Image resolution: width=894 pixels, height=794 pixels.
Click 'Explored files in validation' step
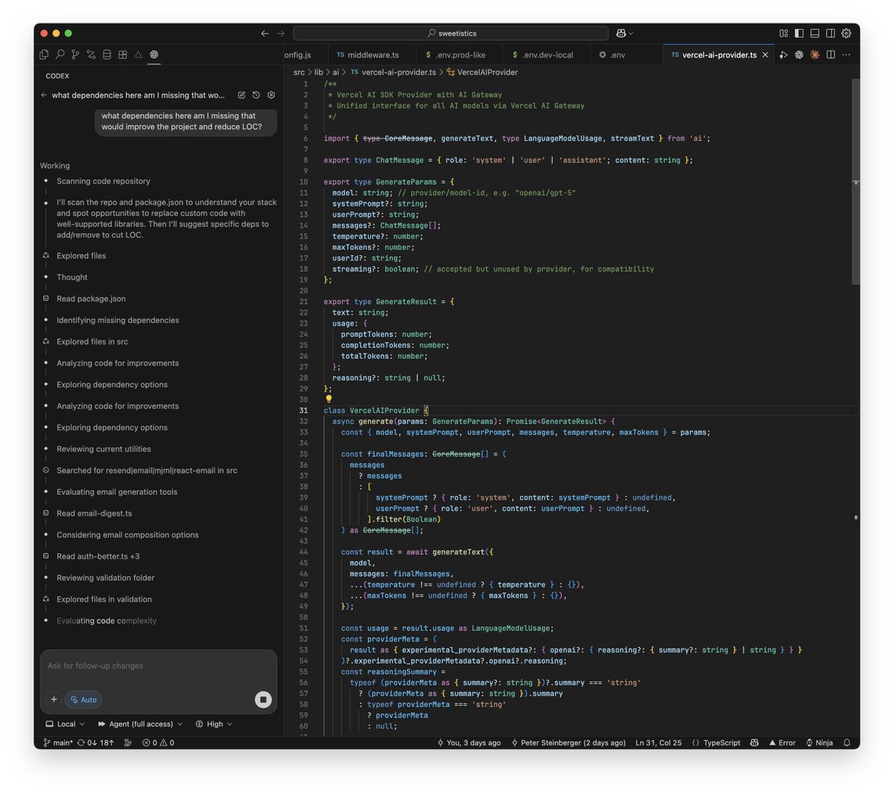pyautogui.click(x=104, y=599)
